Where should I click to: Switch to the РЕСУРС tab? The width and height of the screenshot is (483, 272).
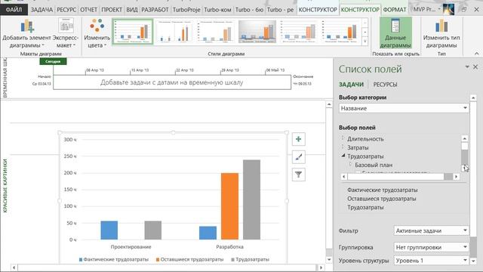66,10
